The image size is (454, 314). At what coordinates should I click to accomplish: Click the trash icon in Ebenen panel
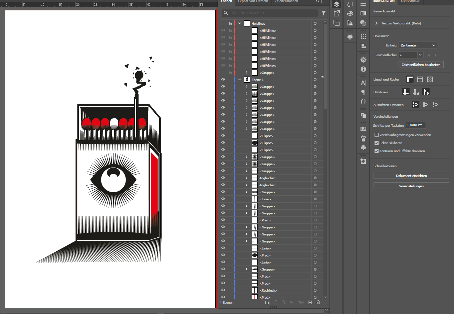tap(318, 302)
